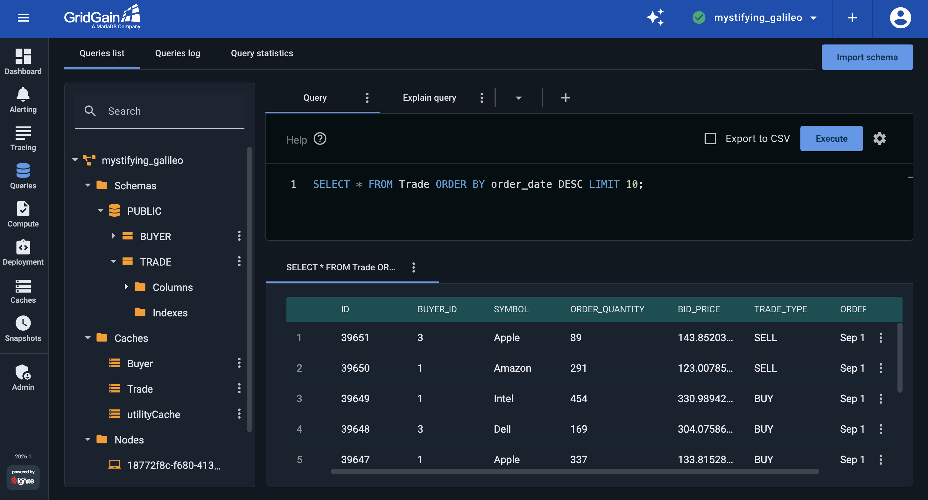The width and height of the screenshot is (928, 500).
Task: Open result tab options menu
Action: [x=413, y=267]
